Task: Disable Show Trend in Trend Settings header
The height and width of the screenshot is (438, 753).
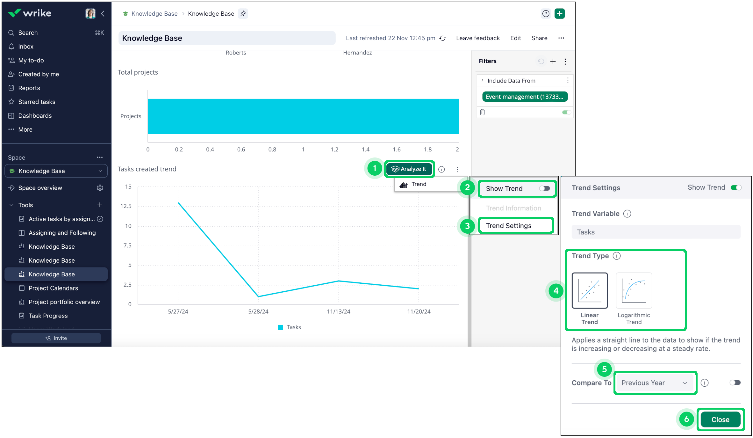Action: [x=736, y=187]
